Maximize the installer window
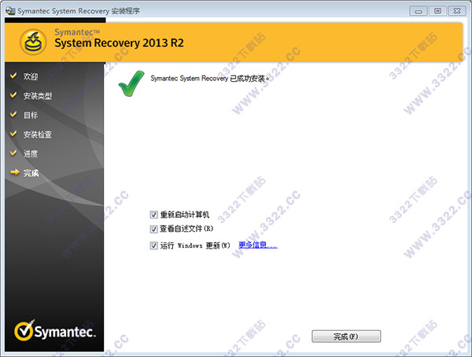 pyautogui.click(x=437, y=11)
